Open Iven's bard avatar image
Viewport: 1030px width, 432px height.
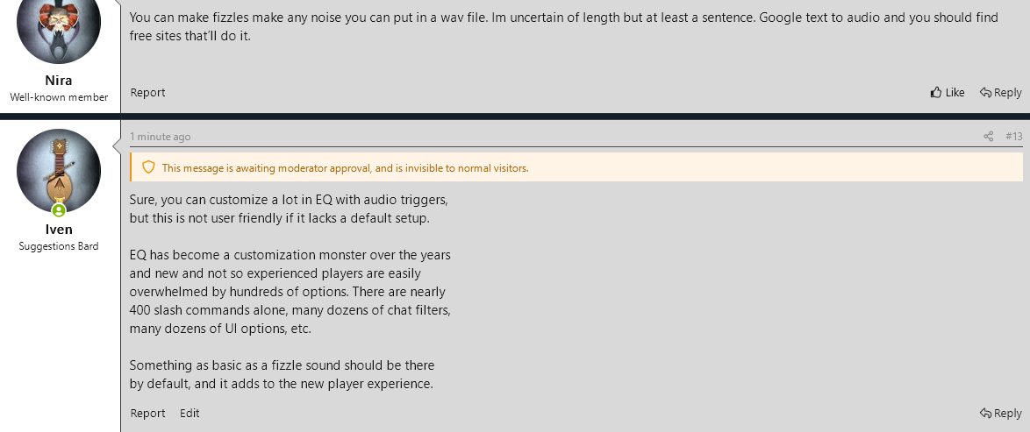click(59, 170)
